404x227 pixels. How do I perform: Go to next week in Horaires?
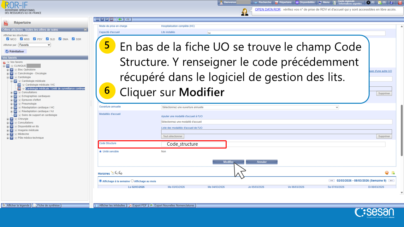[x=391, y=181]
